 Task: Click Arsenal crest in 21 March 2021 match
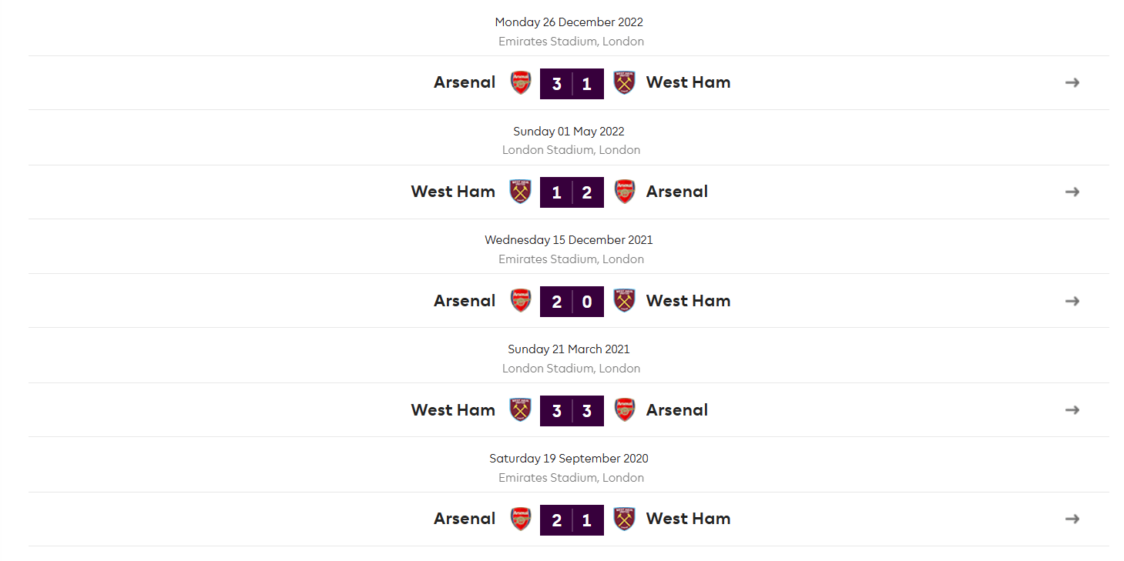(x=624, y=410)
